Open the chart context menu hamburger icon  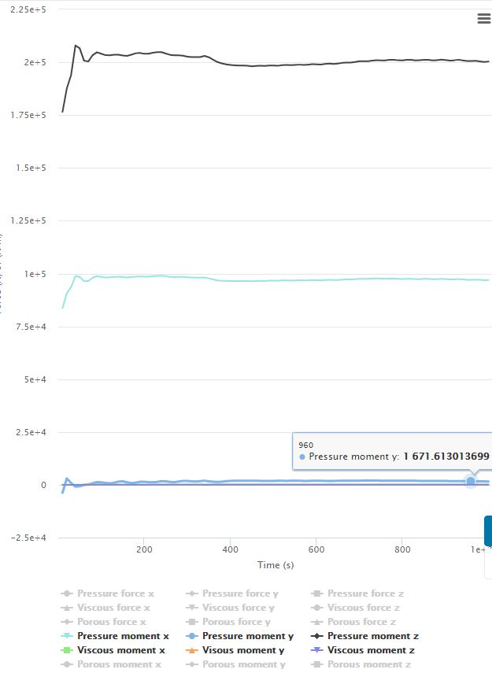[483, 19]
